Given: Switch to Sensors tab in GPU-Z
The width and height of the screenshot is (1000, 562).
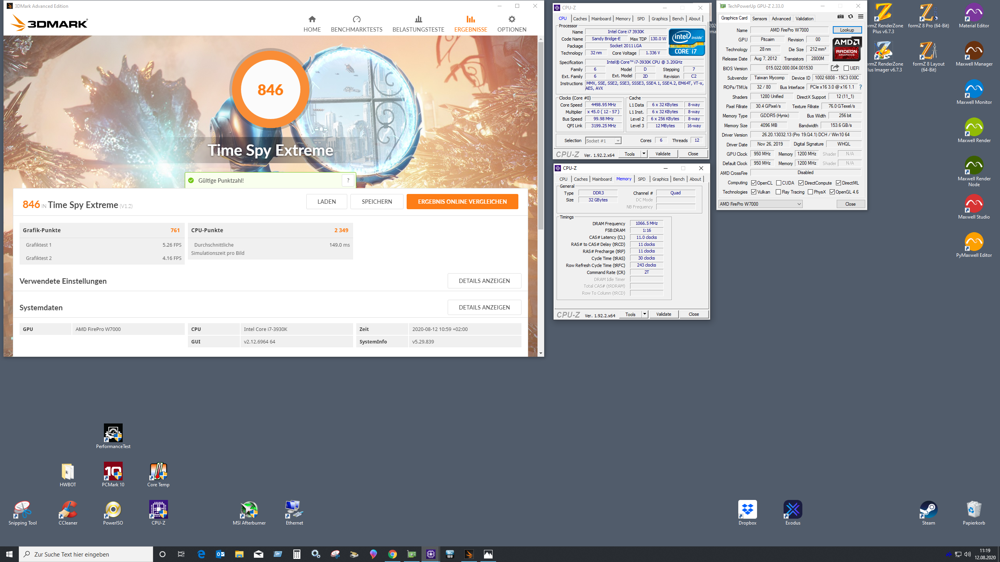Looking at the screenshot, I should coord(759,18).
